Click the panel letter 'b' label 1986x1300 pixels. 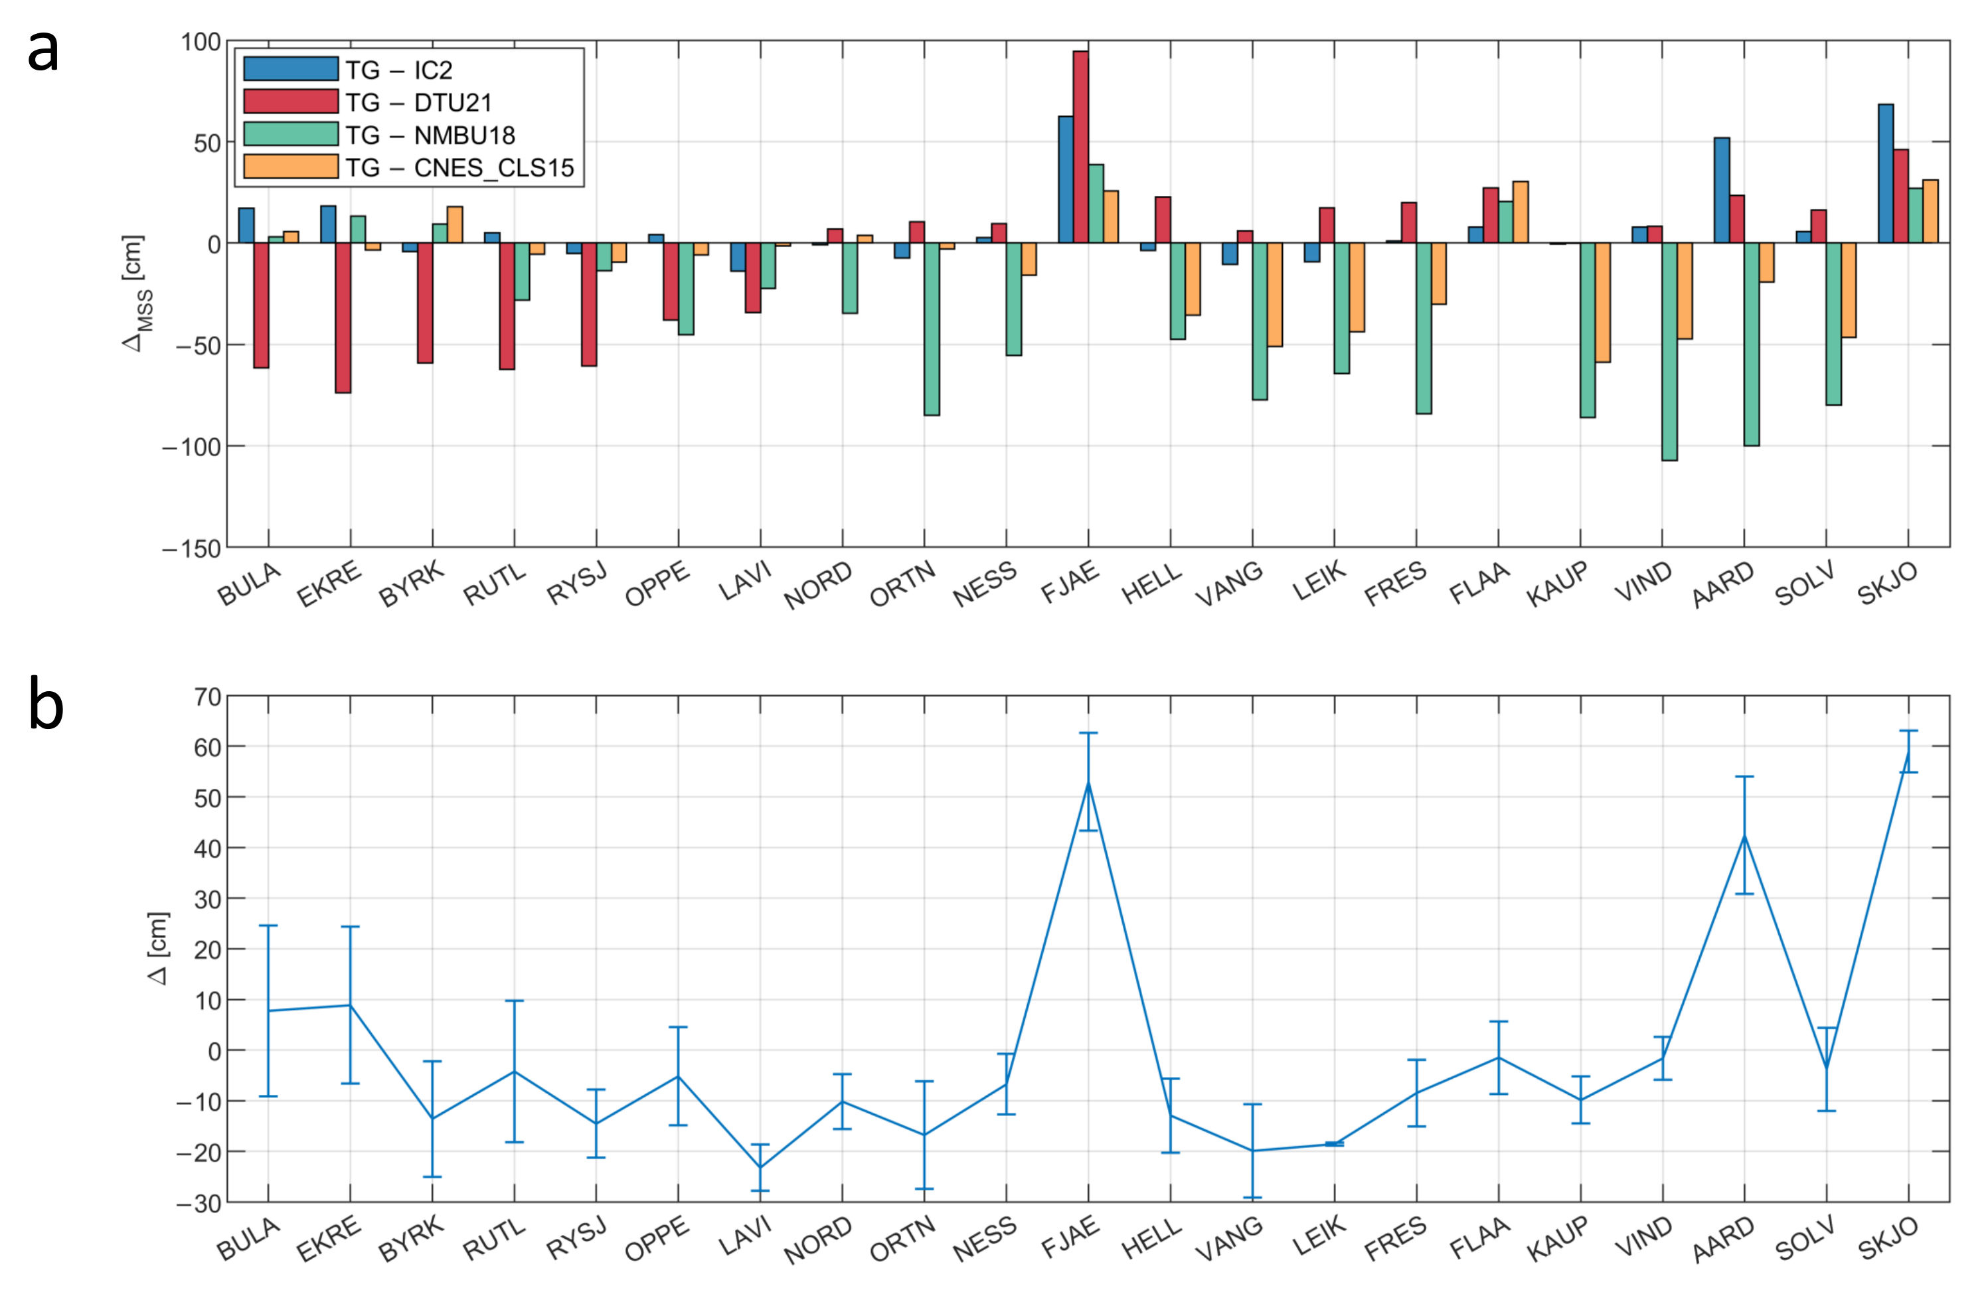point(46,703)
